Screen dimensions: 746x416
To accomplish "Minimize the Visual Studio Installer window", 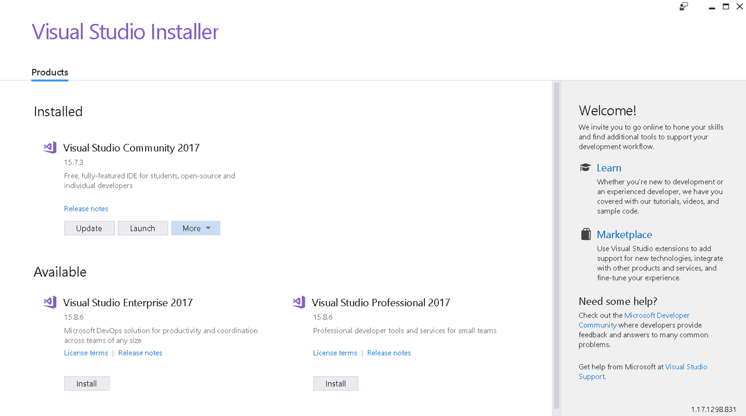I will [712, 7].
